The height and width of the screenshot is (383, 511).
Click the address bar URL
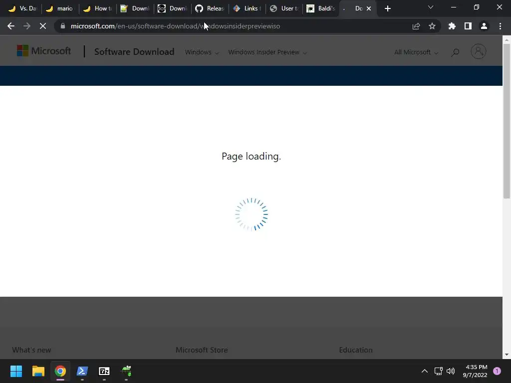[175, 26]
